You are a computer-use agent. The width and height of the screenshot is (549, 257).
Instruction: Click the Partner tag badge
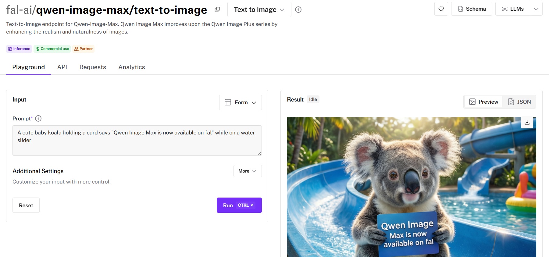(84, 49)
